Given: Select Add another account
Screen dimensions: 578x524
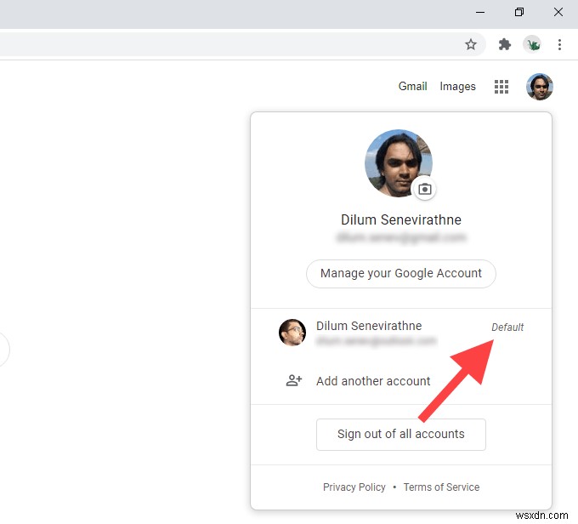Looking at the screenshot, I should tap(401, 380).
